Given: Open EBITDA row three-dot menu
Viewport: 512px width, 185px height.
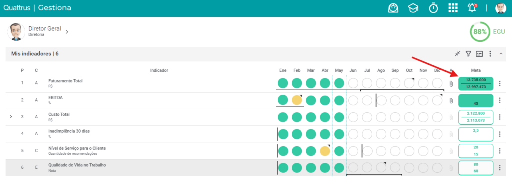Looking at the screenshot, I should (x=499, y=101).
